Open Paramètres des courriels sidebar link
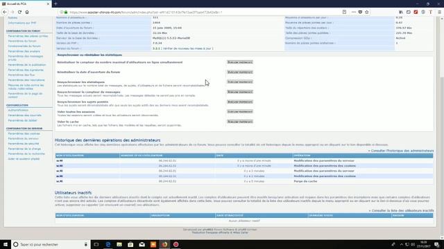Image resolution: width=444 pixels, height=249 pixels. point(25,116)
